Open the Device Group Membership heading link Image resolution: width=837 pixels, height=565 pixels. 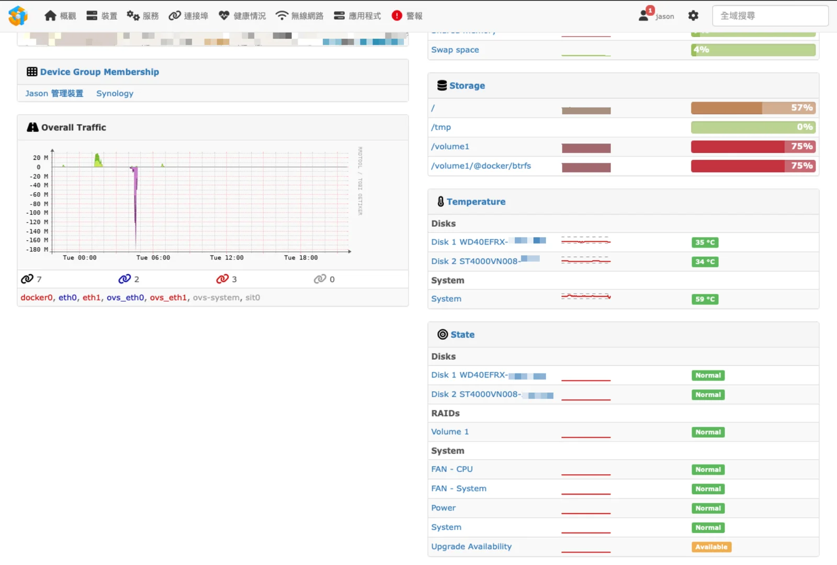click(99, 72)
